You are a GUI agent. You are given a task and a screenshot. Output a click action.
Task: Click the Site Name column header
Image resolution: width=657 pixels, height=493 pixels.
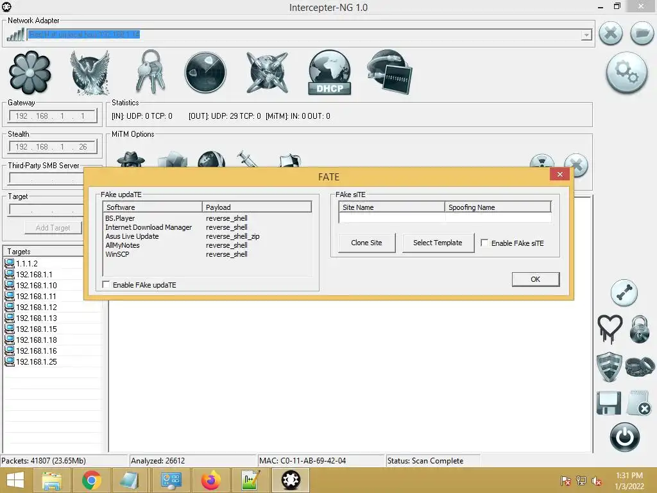(392, 207)
